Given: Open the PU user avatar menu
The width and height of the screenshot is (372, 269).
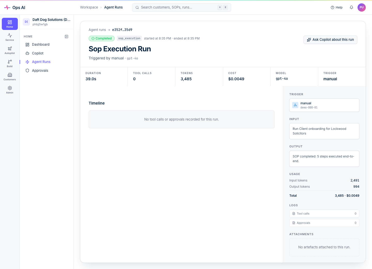Looking at the screenshot, I should (362, 7).
